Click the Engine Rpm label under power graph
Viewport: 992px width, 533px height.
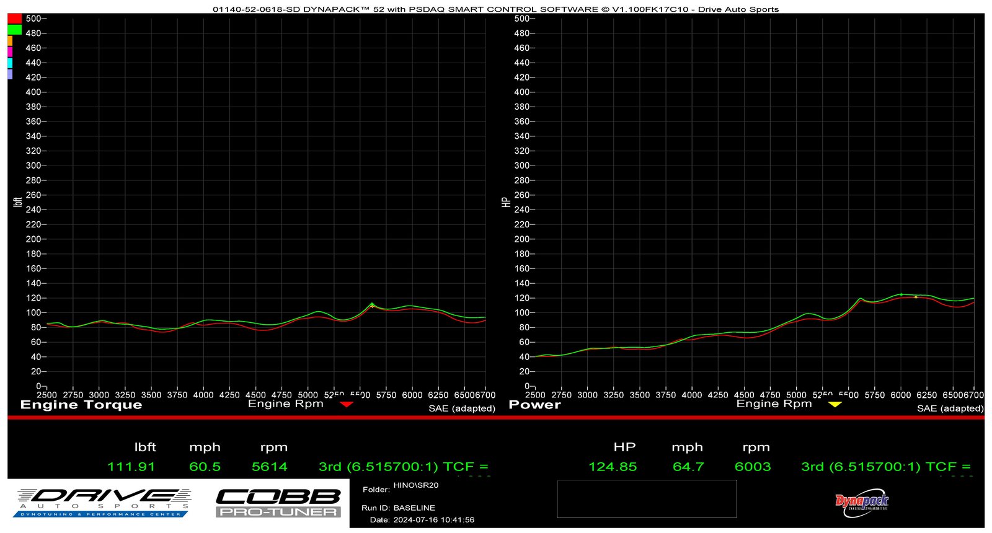[774, 404]
